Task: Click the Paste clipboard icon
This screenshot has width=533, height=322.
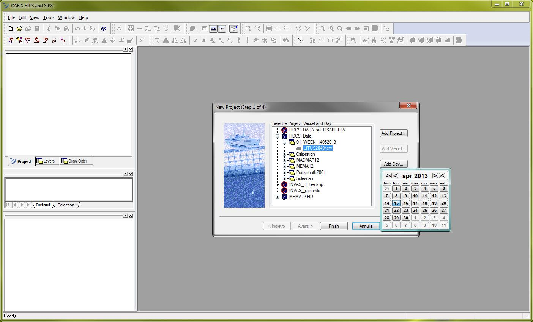Action: tap(66, 28)
